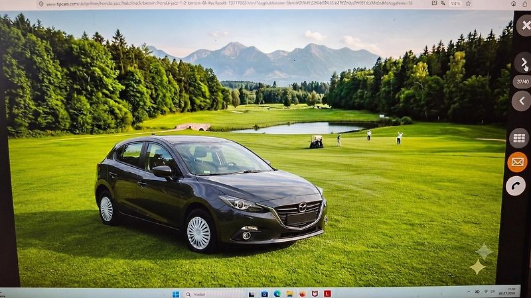Click the 37/40 photo counter
This screenshot has height=298, width=531.
point(522,81)
